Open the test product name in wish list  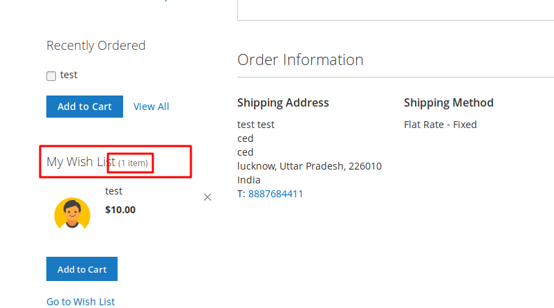(x=113, y=191)
